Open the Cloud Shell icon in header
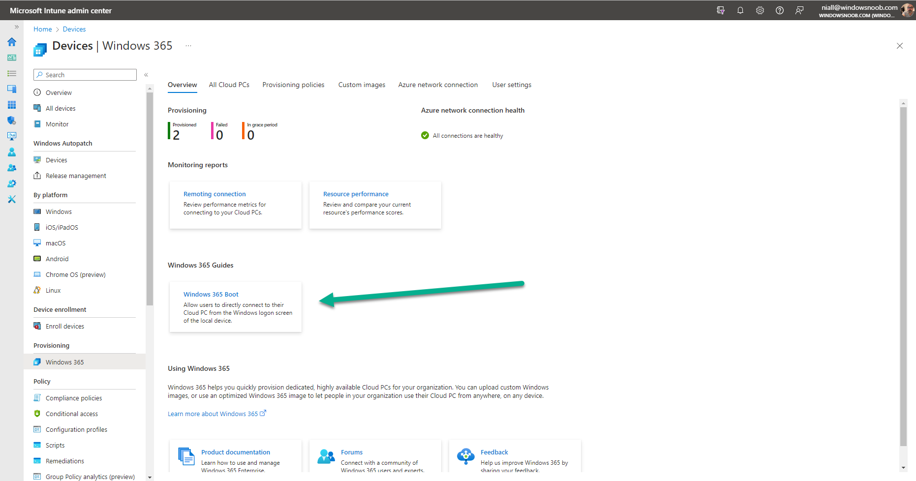916x481 pixels. tap(721, 10)
